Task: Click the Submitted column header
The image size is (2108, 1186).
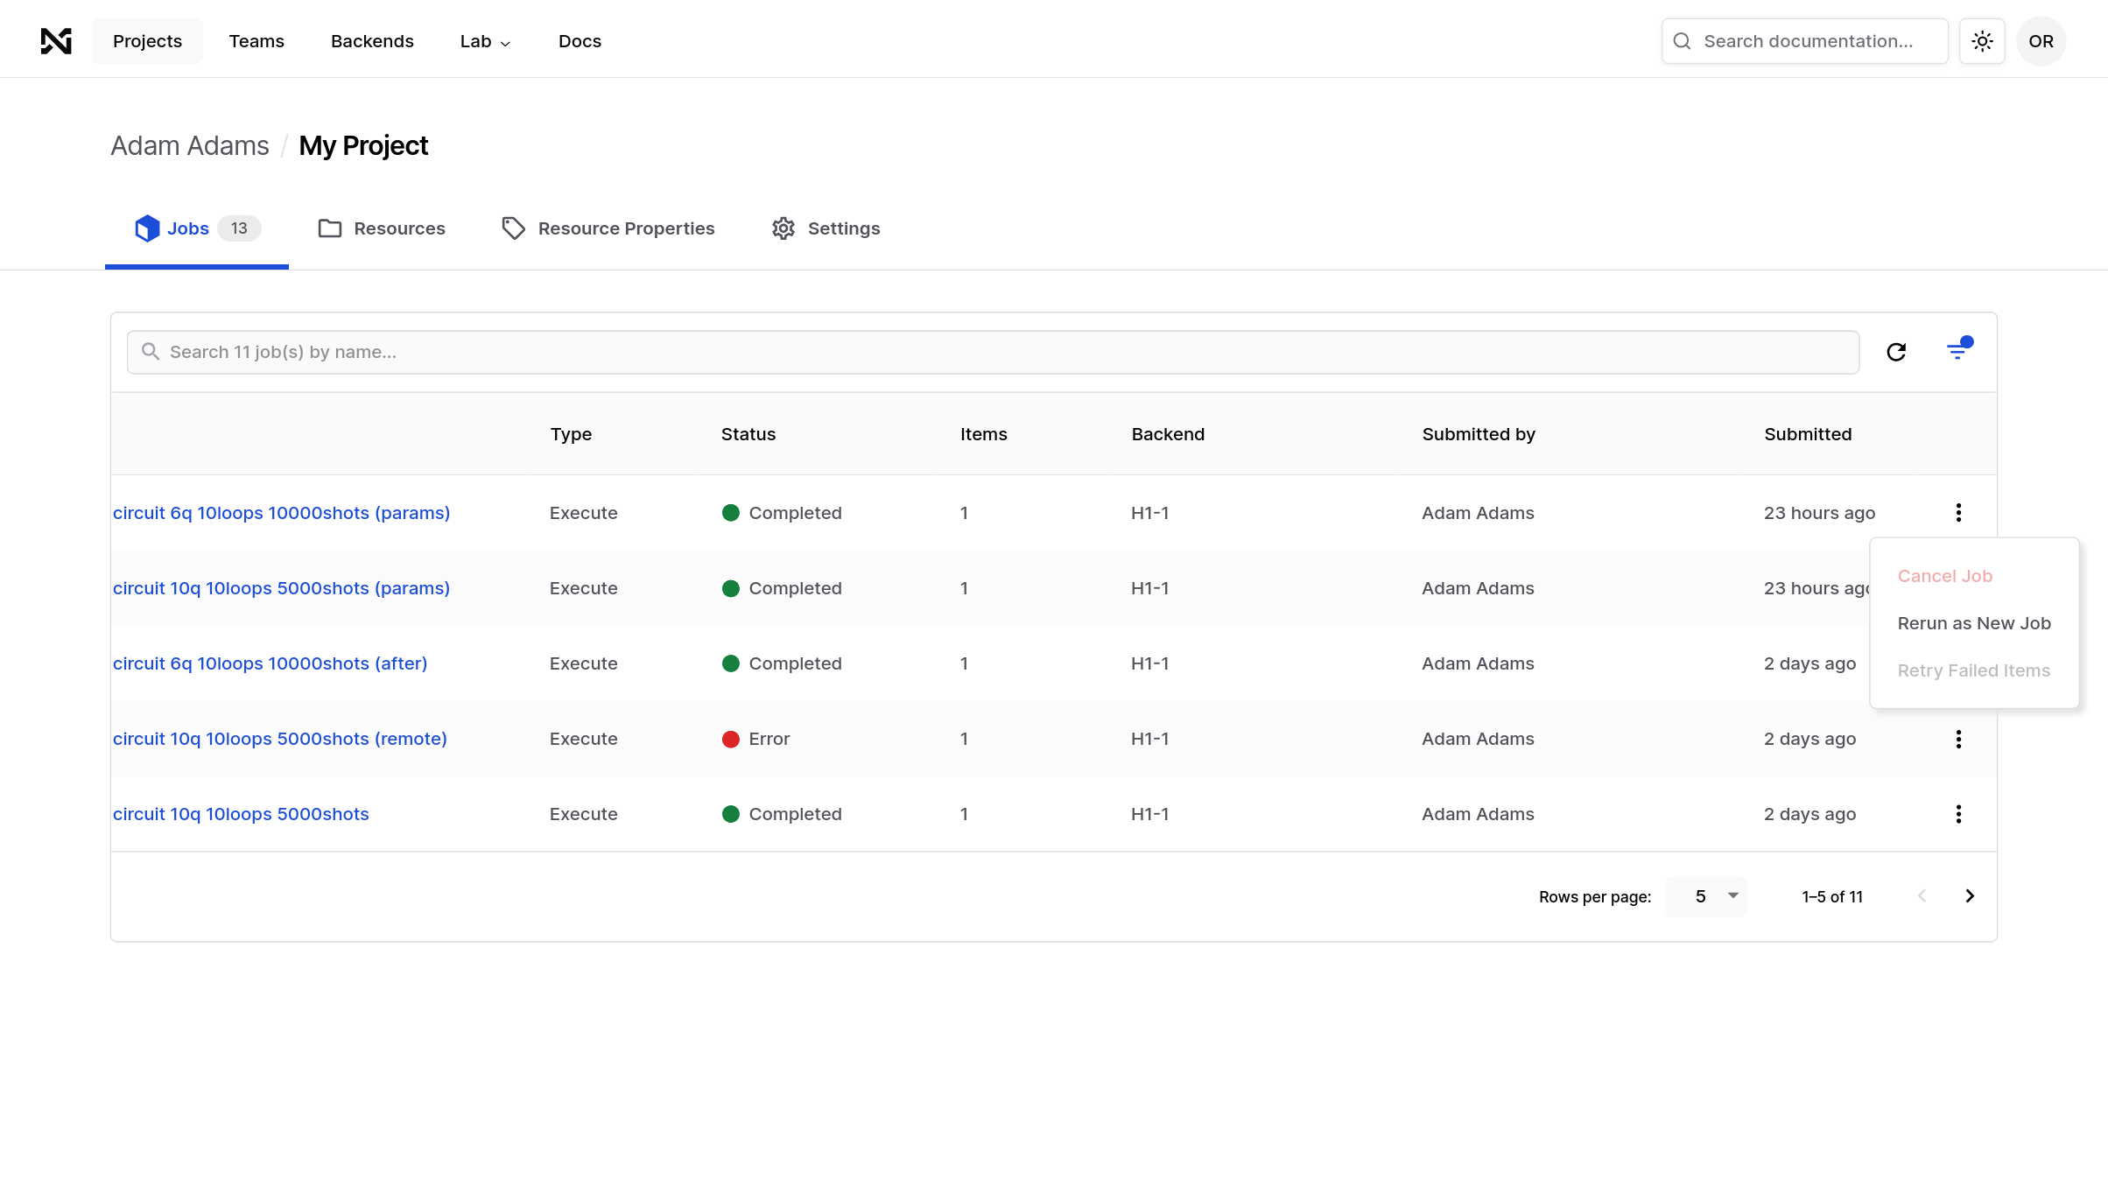Action: [x=1808, y=434]
